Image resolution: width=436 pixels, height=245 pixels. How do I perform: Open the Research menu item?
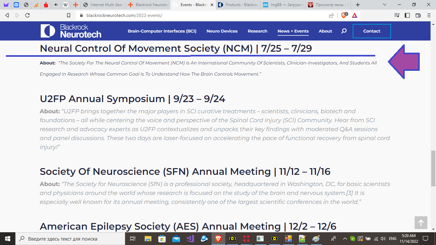[x=258, y=31]
